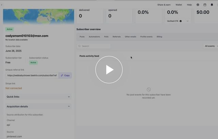Switch to the Automations tab

(94, 37)
